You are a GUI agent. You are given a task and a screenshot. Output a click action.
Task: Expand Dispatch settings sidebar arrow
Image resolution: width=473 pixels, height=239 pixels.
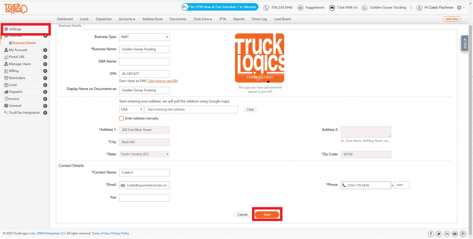pos(45,92)
